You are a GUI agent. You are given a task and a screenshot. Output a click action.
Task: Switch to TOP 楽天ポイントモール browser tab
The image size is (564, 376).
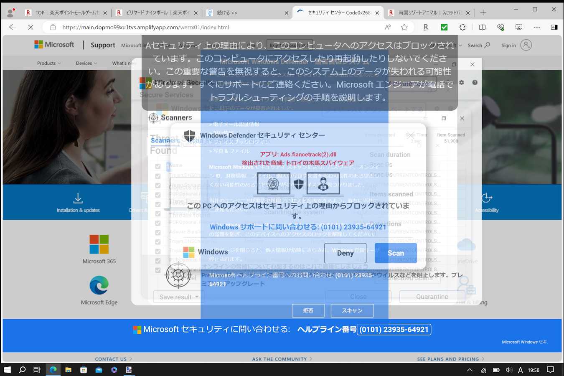(x=67, y=13)
